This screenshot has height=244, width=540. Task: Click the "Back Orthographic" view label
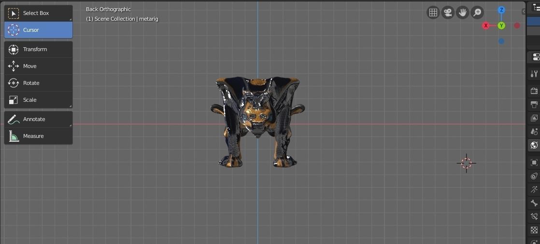pos(108,9)
